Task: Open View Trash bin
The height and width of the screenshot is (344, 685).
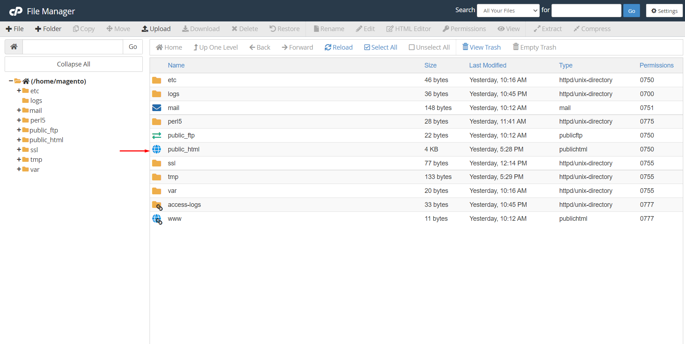Action: [482, 47]
